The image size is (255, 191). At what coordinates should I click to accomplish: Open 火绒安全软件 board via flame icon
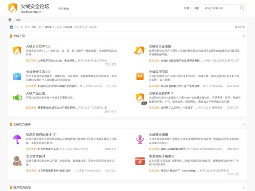click(x=17, y=51)
